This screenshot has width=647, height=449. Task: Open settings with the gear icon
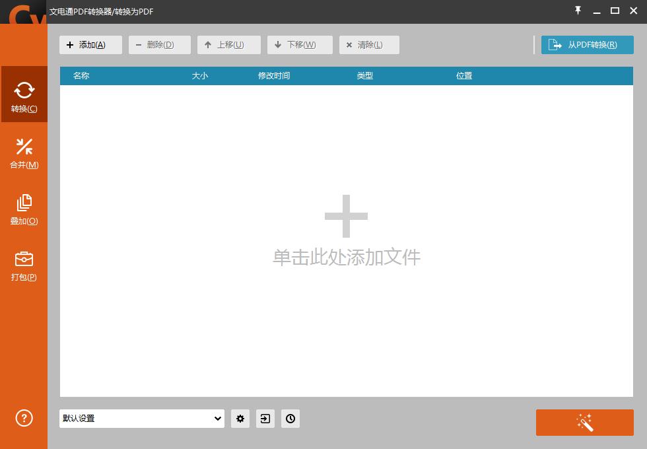[240, 419]
